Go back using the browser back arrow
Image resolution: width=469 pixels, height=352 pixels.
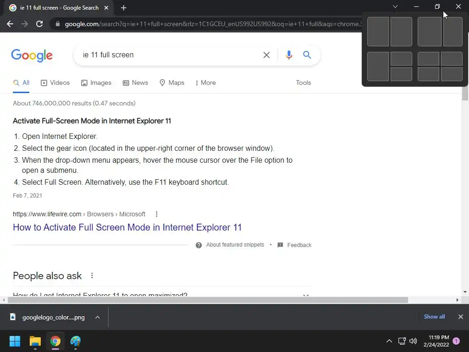pos(10,24)
